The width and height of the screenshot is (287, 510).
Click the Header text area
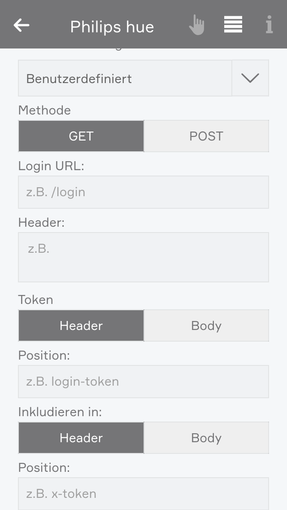point(143,257)
